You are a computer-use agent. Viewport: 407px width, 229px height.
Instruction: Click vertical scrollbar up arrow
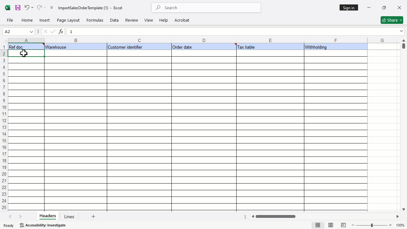tap(404, 41)
